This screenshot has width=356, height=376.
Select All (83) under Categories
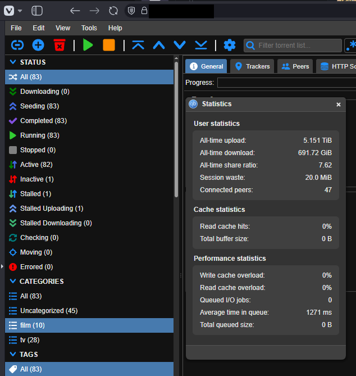click(89, 296)
